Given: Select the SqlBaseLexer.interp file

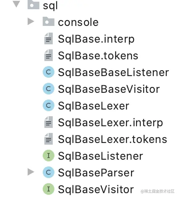Looking at the screenshot, I should click(x=111, y=122).
